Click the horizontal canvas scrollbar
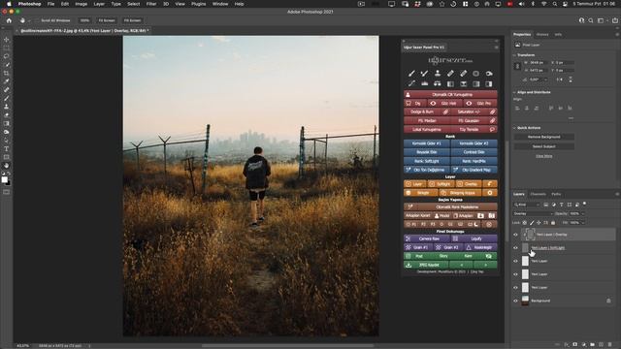The height and width of the screenshot is (349, 621). tap(288, 345)
